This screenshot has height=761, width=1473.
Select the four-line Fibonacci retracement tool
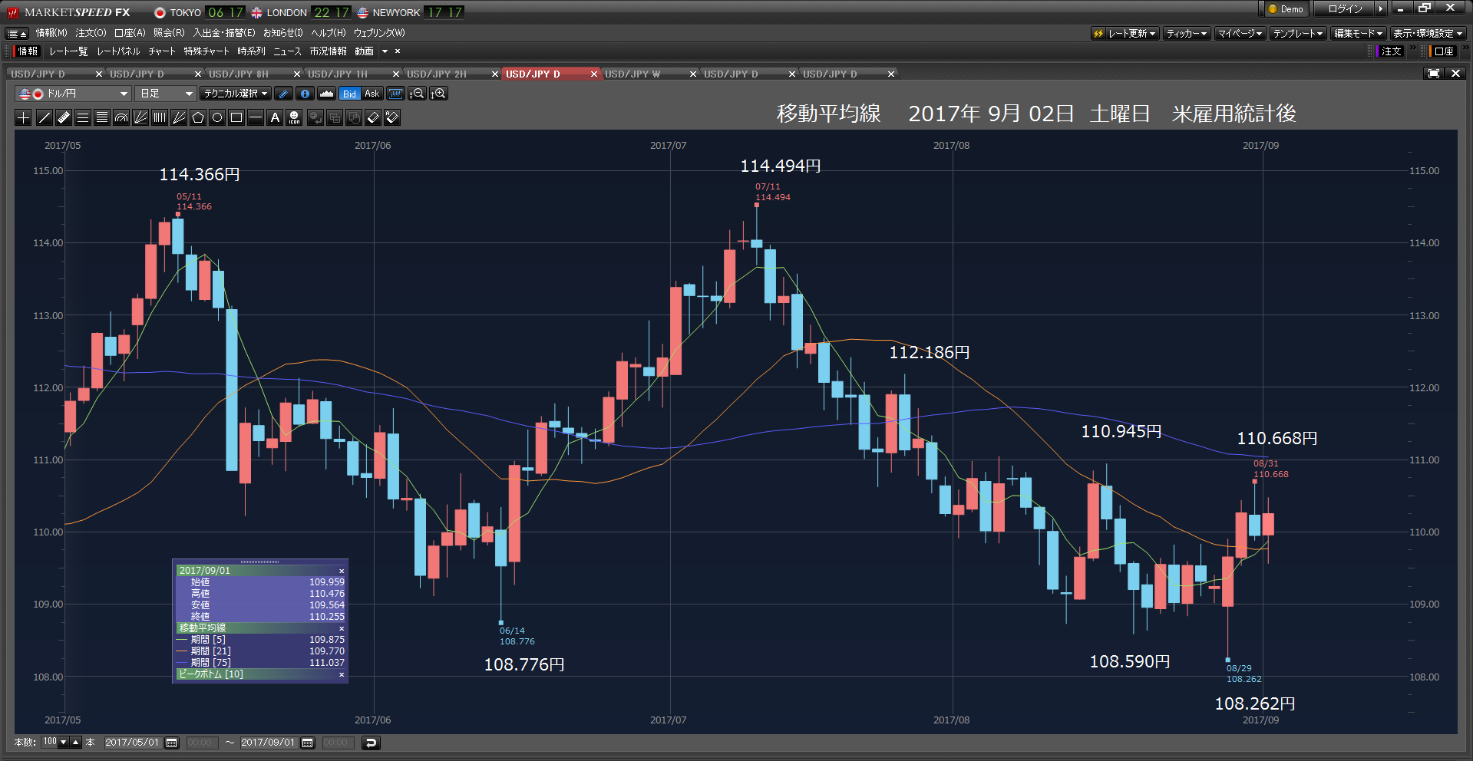(102, 117)
